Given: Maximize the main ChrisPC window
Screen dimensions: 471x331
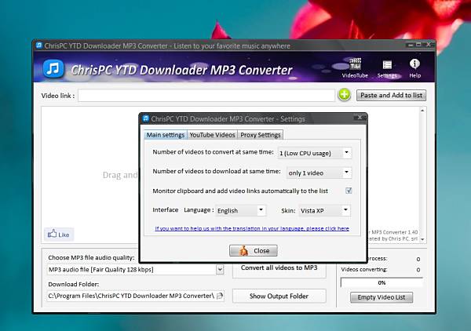Looking at the screenshot, I should 418,45.
